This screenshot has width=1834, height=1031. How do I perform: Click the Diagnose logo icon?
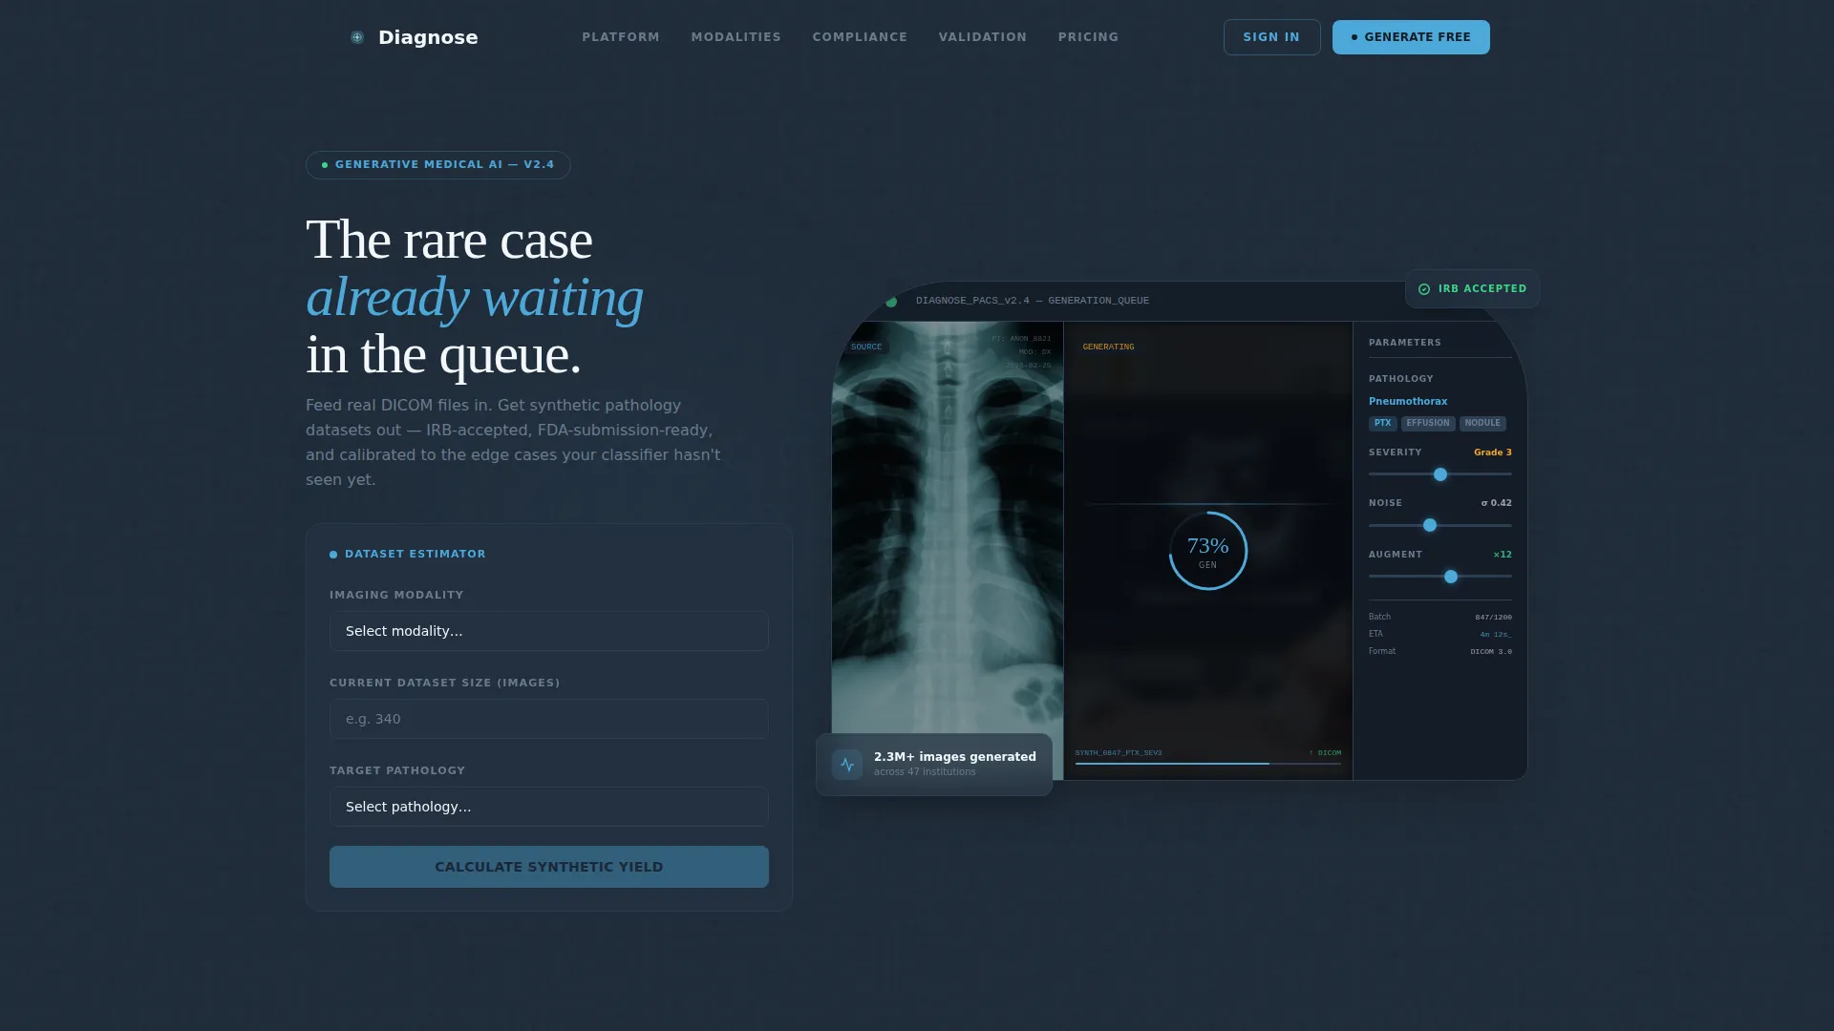(357, 37)
